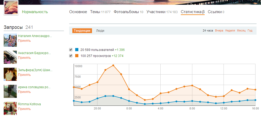The image size is (261, 116).
Task: Accept ирина соловцова join request
Action: click(x=24, y=92)
